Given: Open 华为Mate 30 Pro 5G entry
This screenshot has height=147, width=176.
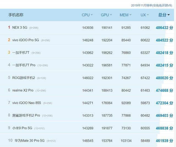Looking at the screenshot, I should (x=29, y=141).
